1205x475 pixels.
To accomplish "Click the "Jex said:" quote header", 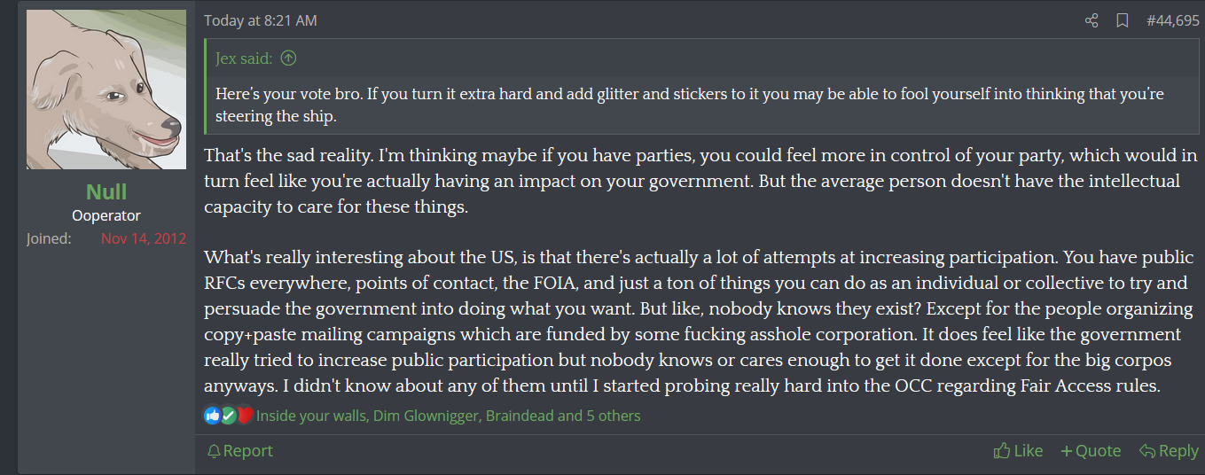I will pos(244,58).
